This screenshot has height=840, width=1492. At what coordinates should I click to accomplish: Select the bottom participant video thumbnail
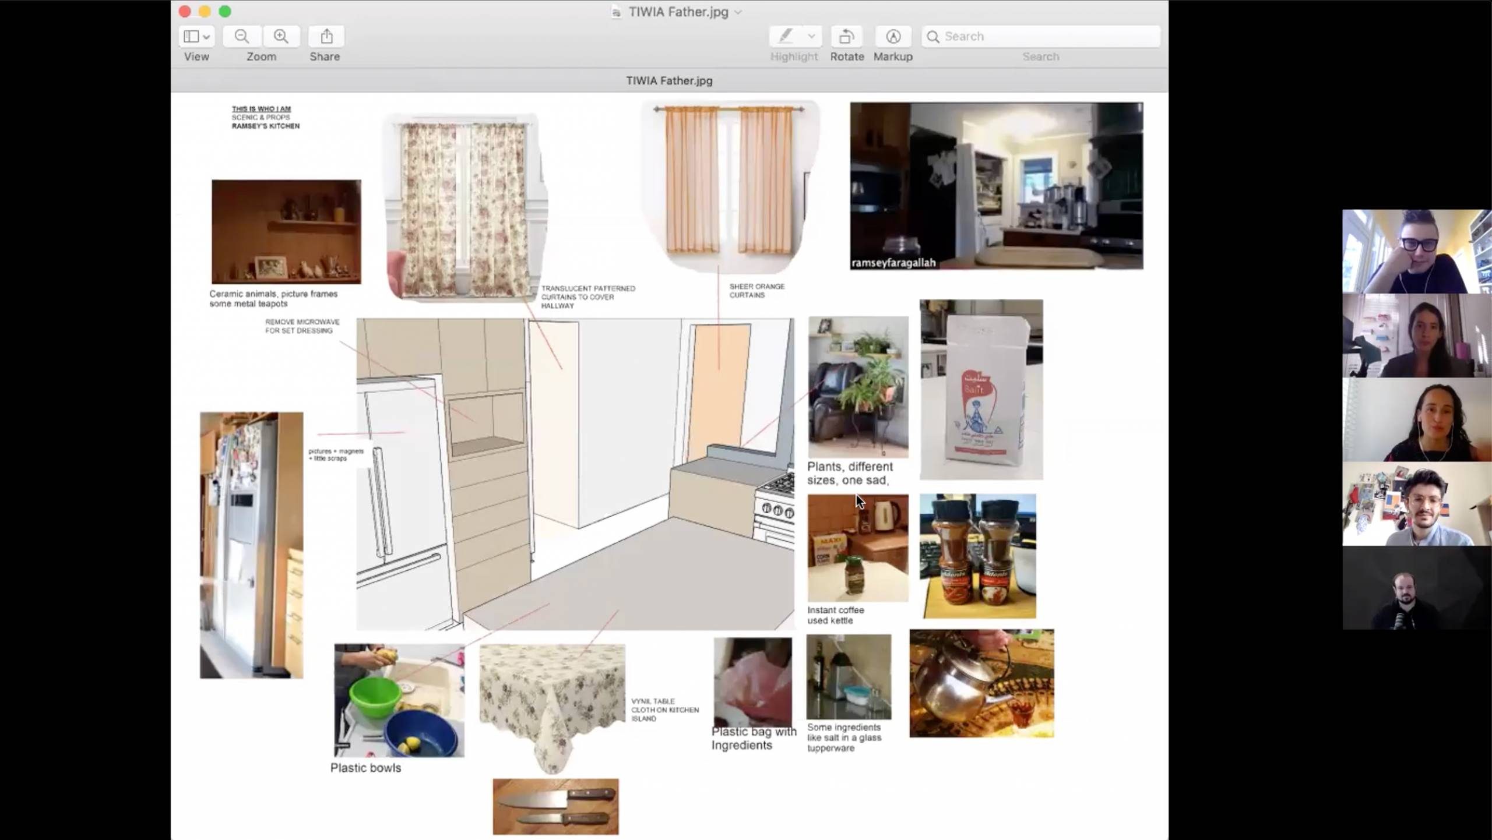1416,588
